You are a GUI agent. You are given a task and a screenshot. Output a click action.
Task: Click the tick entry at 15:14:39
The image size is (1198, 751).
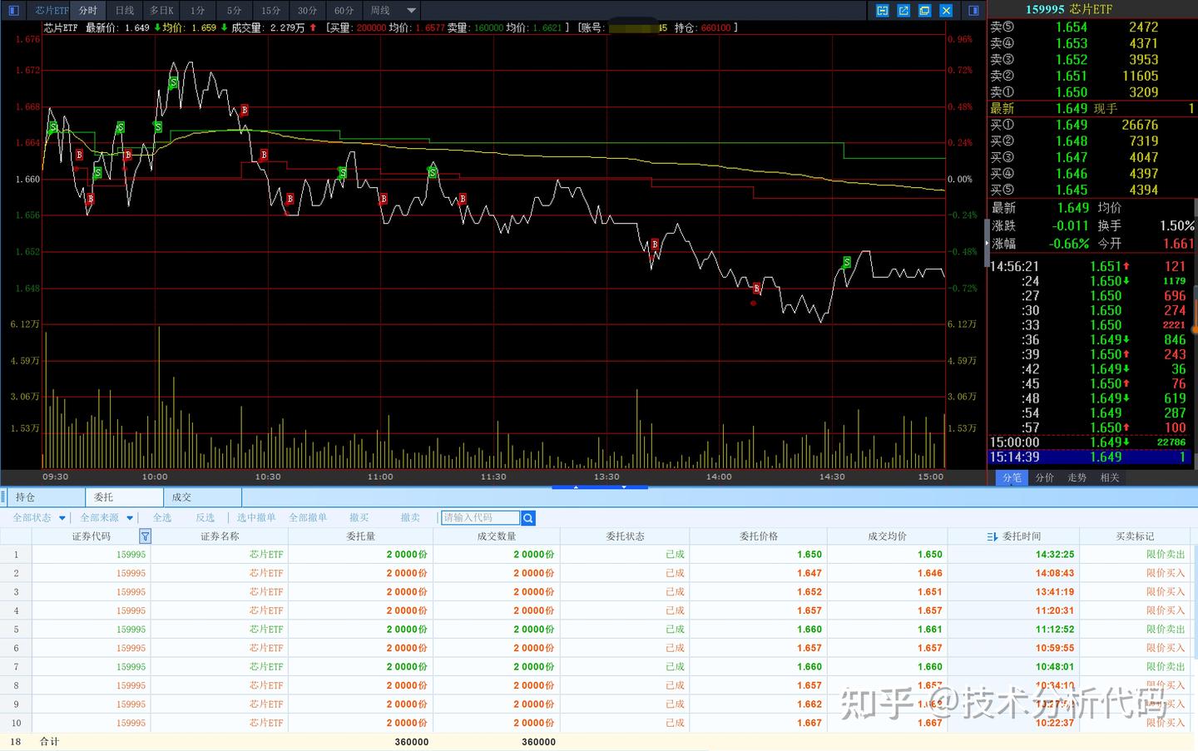pos(1090,457)
